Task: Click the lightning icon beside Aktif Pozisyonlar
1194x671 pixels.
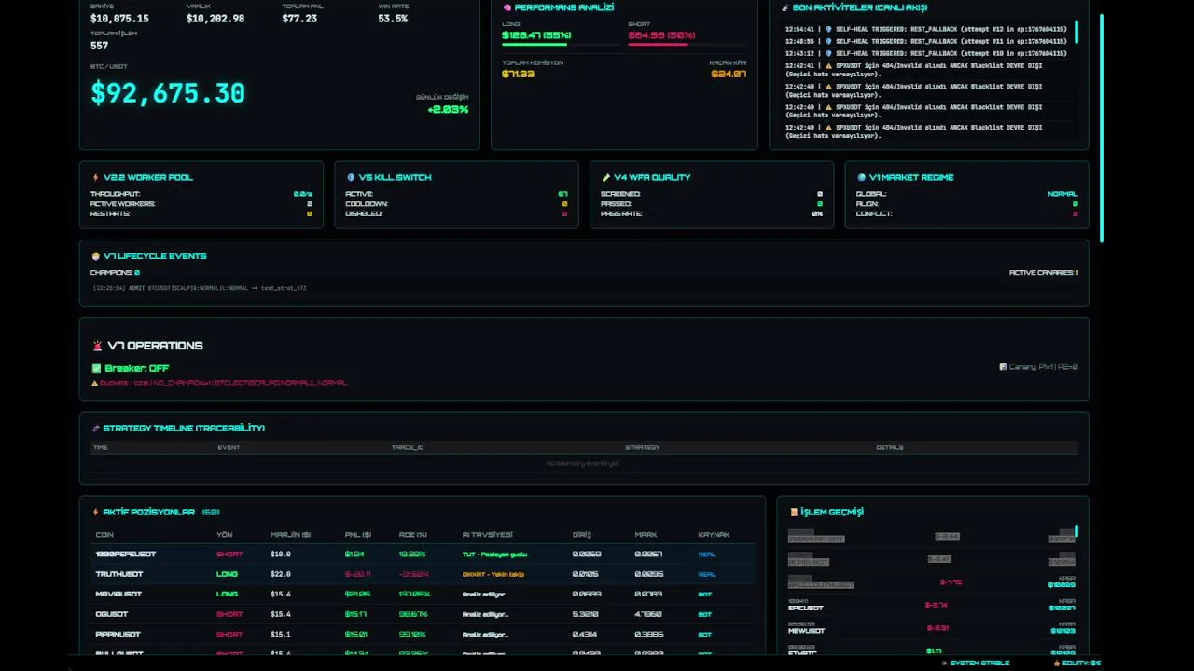Action: click(x=95, y=512)
